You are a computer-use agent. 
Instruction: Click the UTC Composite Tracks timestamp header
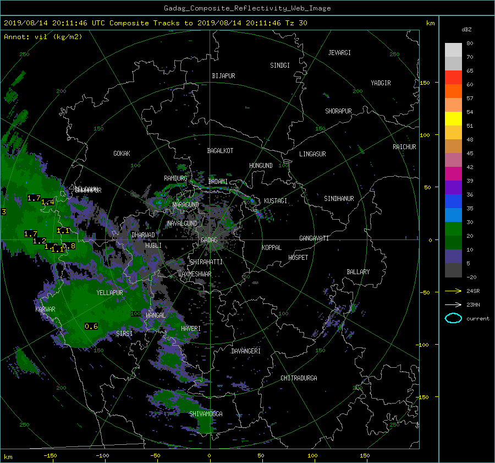(155, 23)
